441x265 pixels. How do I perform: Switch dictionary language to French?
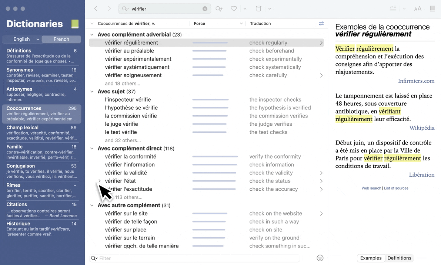(x=61, y=39)
